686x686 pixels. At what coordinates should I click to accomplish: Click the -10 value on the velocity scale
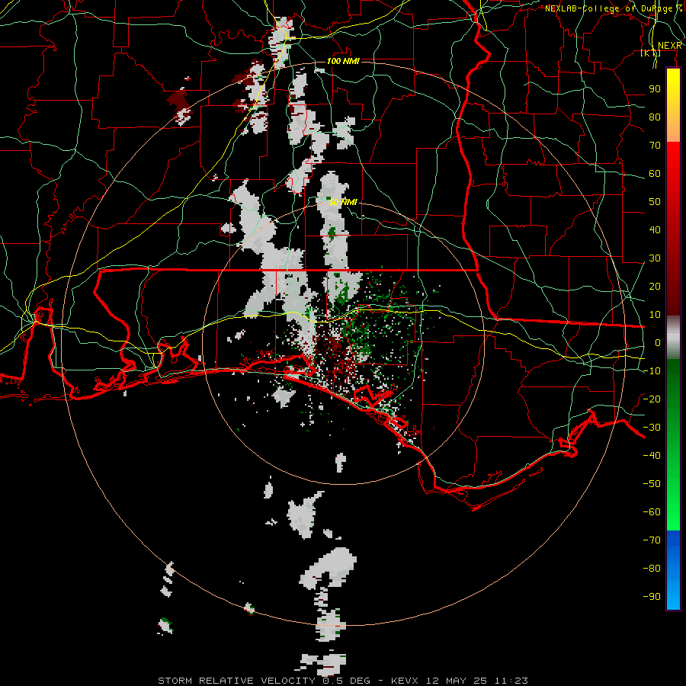652,371
